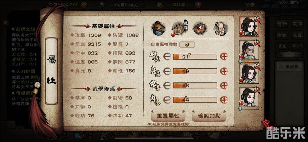308x142 pixels.
Task: Select the 菜单 menu button
Action: [x=297, y=24]
